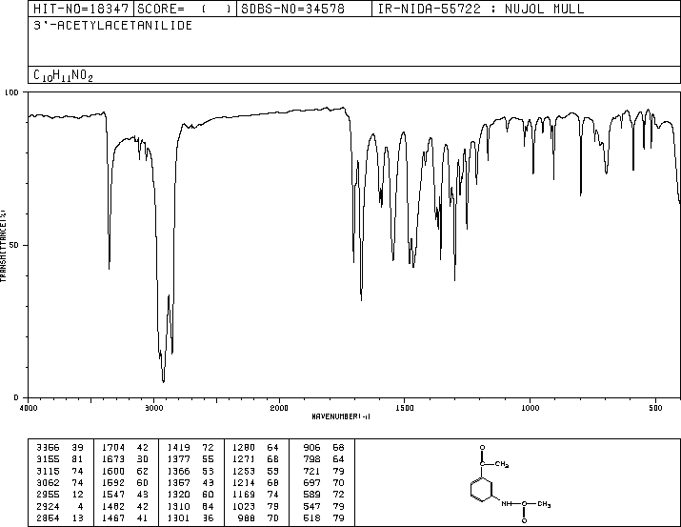The height and width of the screenshot is (527, 681).
Task: Select peak table entry 1547
Action: pos(126,495)
